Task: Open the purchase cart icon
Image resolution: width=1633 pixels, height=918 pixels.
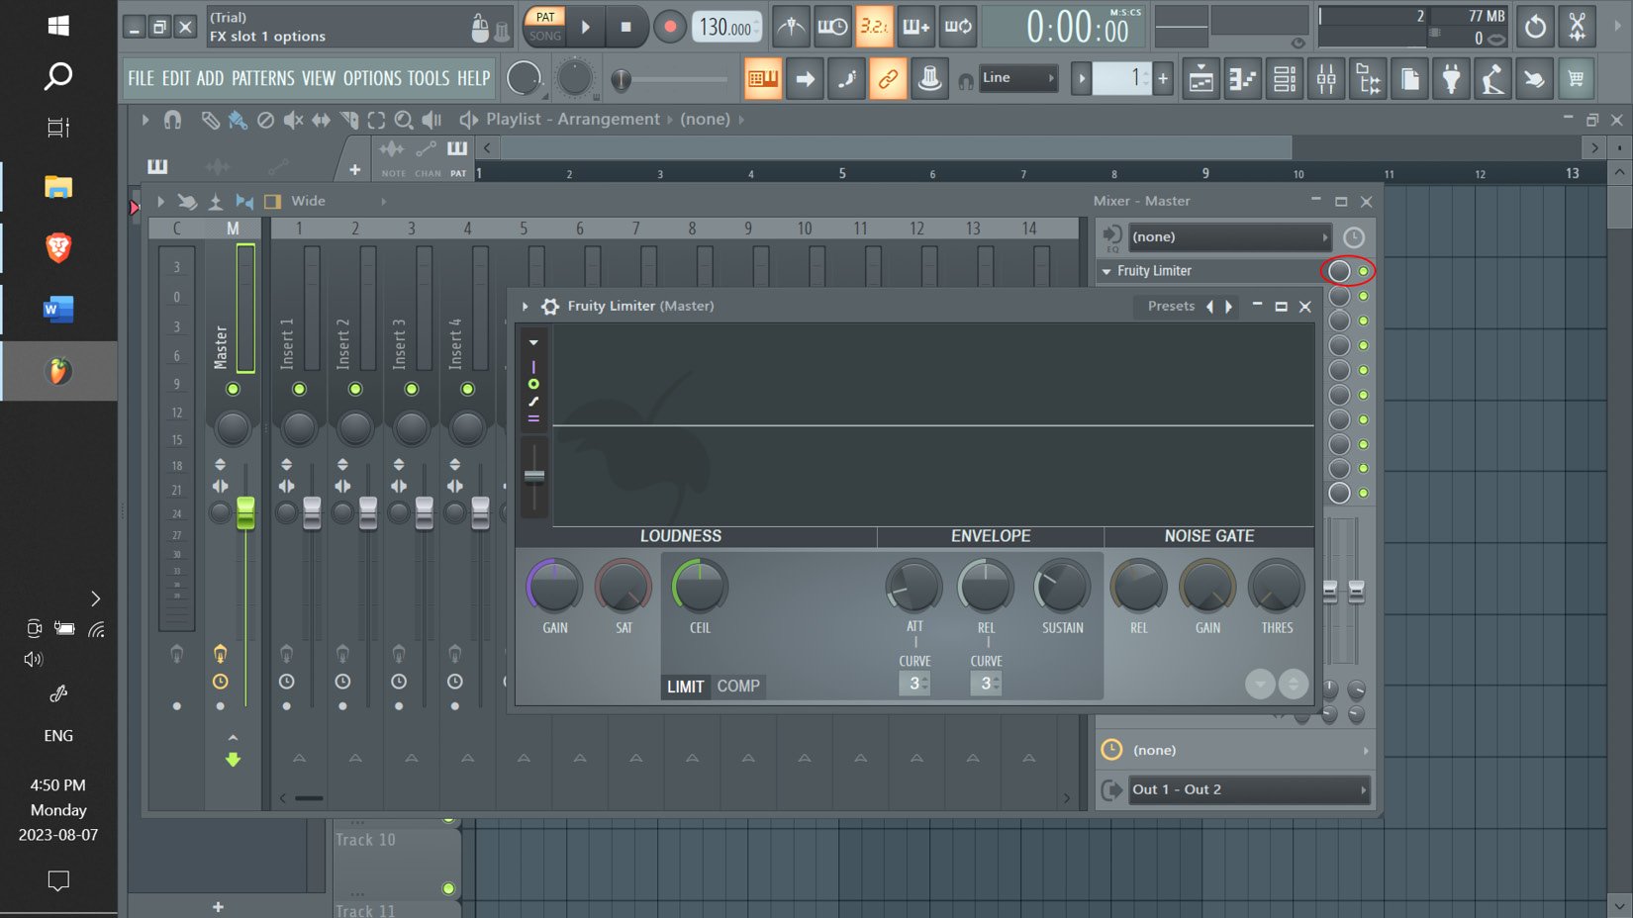Action: coord(1576,78)
